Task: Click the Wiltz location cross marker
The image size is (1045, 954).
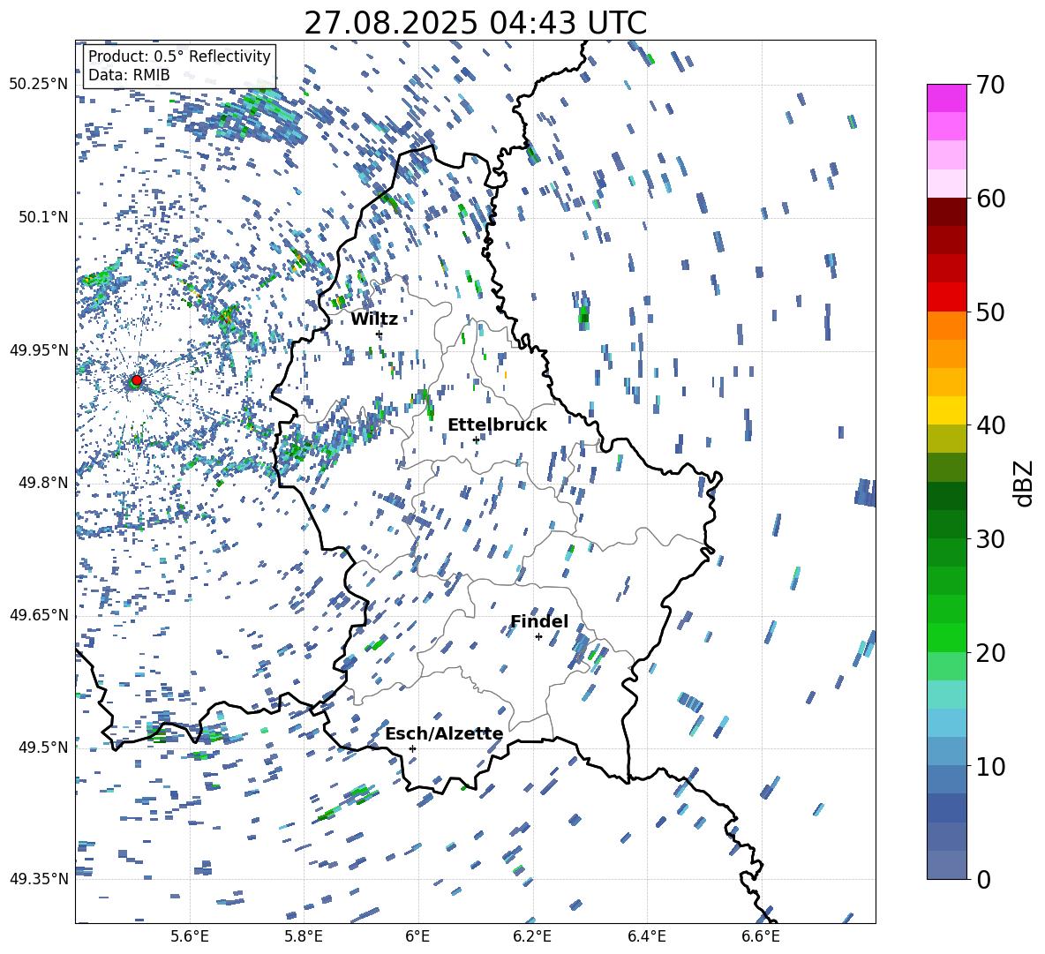Action: click(x=380, y=334)
